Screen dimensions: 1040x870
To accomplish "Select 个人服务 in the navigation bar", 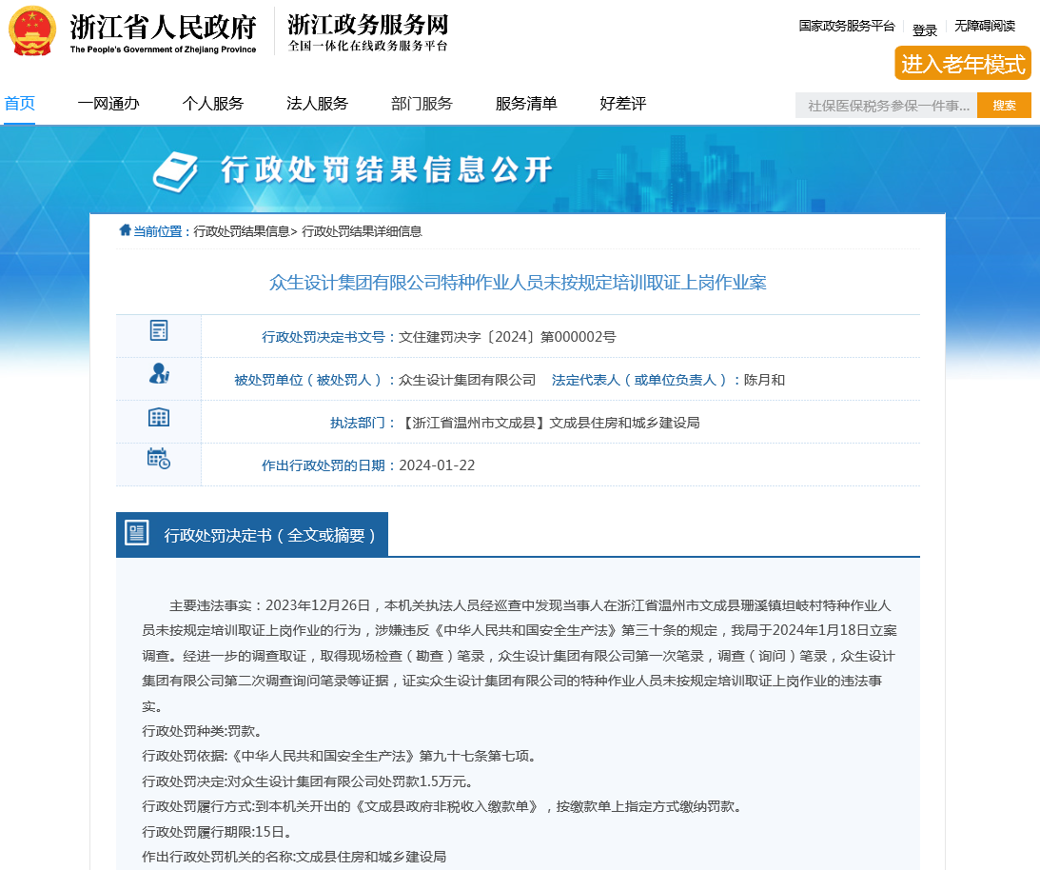I will [213, 104].
